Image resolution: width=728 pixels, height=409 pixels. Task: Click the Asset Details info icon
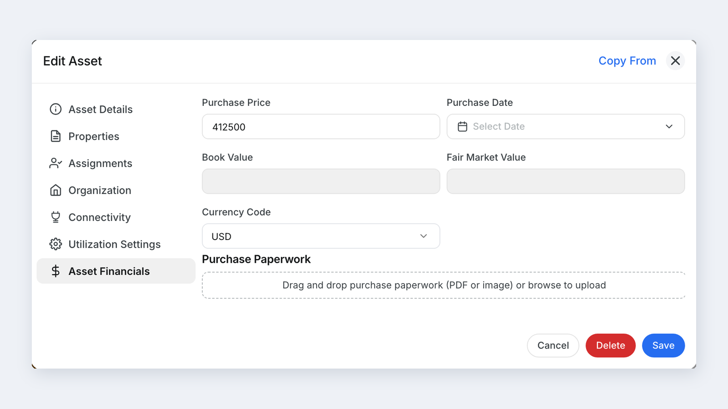pyautogui.click(x=56, y=109)
